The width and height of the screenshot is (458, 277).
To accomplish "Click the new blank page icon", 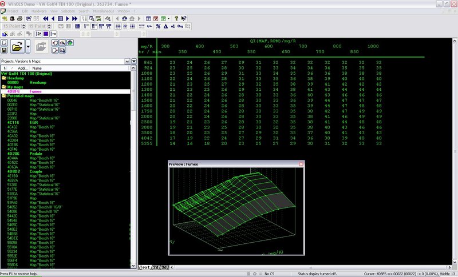I will 4,43.
